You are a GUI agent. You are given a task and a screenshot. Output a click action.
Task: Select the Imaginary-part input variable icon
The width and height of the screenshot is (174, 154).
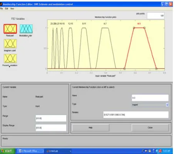click(x=10, y=44)
